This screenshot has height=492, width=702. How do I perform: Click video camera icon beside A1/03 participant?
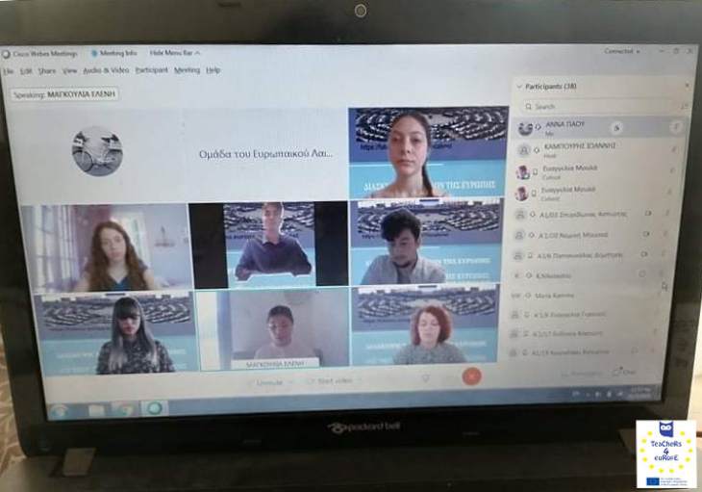647,213
